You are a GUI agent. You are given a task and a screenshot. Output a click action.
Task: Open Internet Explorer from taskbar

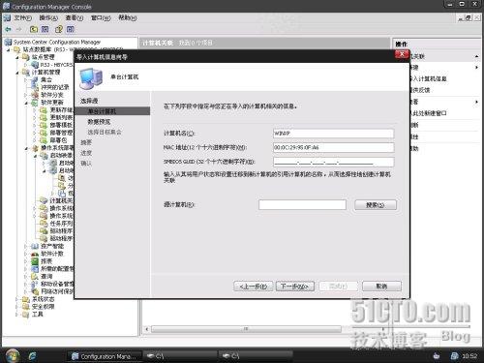[x=32, y=356]
